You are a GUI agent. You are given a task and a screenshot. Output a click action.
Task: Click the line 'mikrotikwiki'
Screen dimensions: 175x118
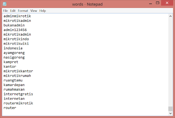[16, 44]
